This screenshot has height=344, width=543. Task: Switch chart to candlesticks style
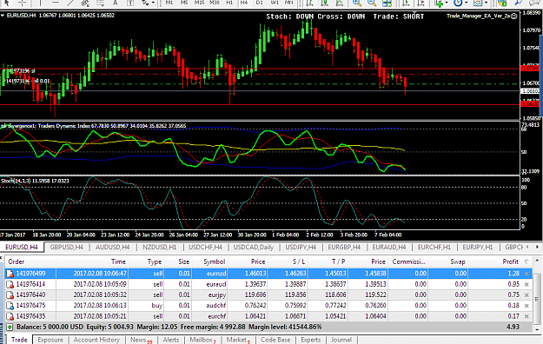coord(325,3)
